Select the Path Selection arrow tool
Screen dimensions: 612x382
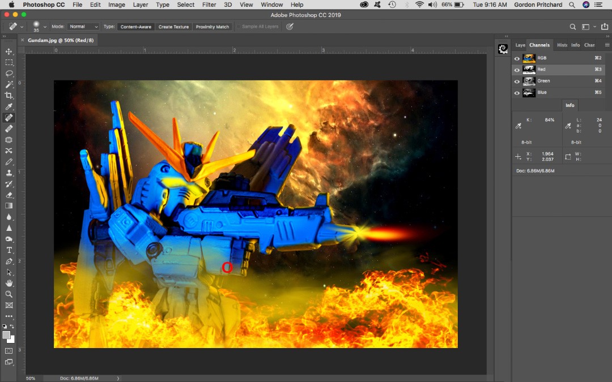pyautogui.click(x=9, y=272)
